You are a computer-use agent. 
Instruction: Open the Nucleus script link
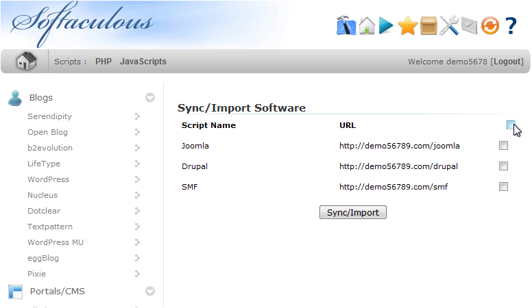tap(43, 195)
